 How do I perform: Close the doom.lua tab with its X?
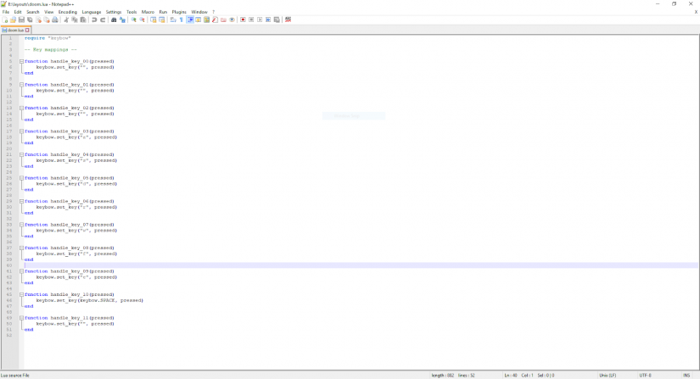27,31
